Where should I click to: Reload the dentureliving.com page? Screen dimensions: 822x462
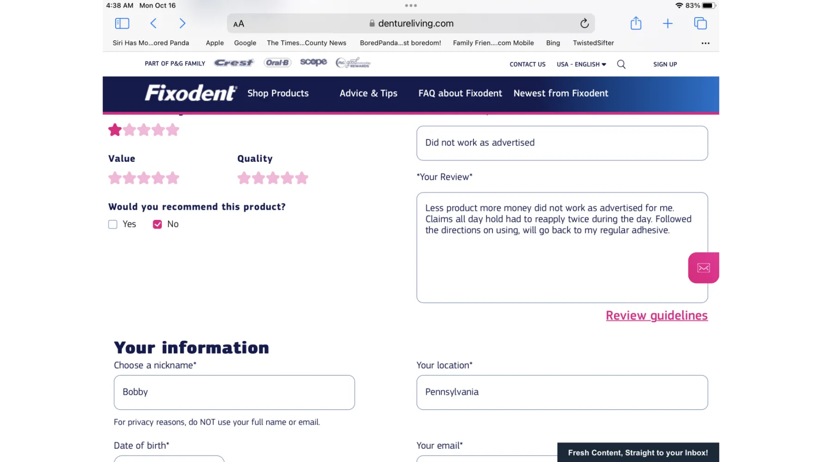pos(584,23)
